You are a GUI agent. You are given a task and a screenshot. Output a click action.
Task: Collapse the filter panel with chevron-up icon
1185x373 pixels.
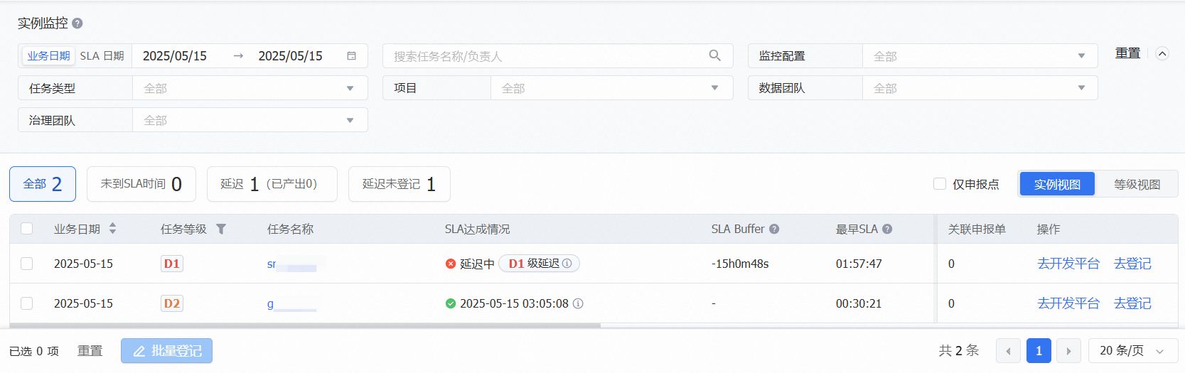(x=1162, y=54)
